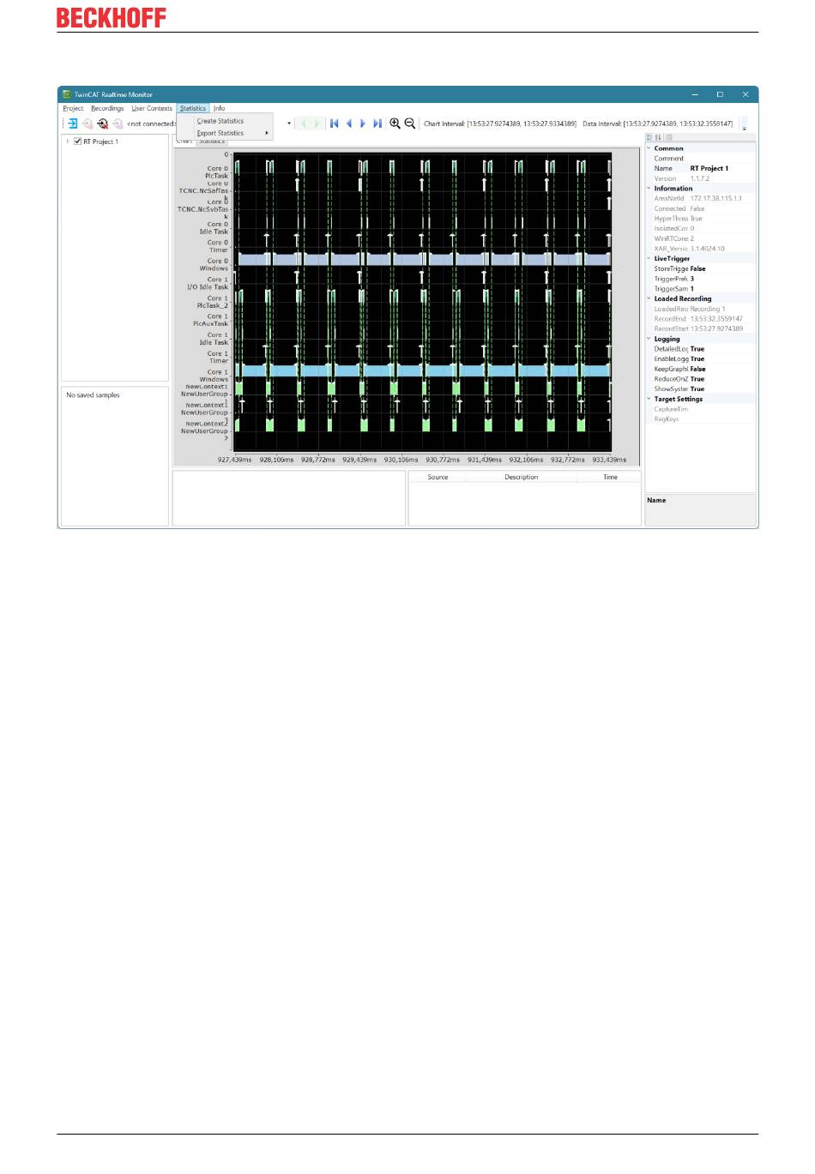
Task: Click the DetailedLog value True
Action: pos(697,349)
